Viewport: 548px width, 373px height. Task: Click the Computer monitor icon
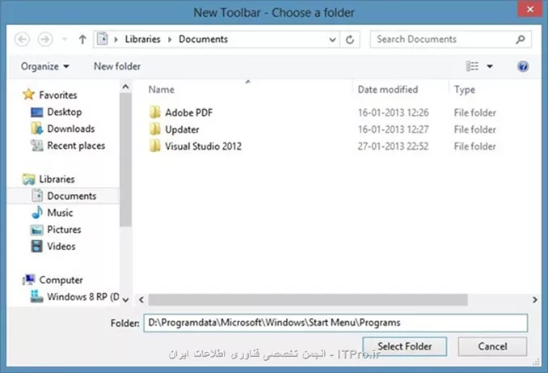pos(28,280)
